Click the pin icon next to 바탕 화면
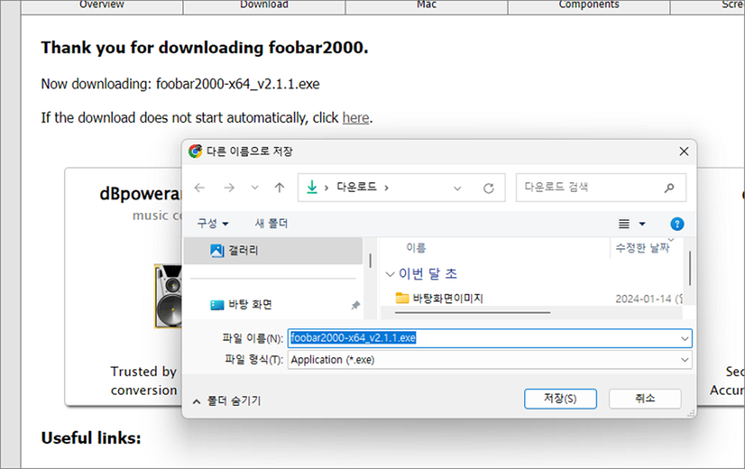The width and height of the screenshot is (745, 469). 355,305
